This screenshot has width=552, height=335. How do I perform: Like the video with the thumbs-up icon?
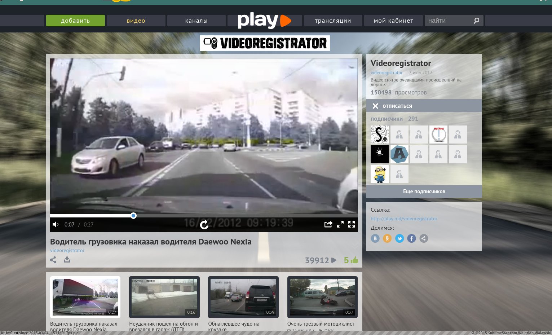[x=354, y=260]
